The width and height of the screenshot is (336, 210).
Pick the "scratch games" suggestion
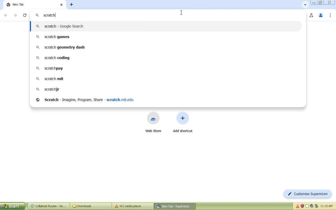pyautogui.click(x=166, y=37)
